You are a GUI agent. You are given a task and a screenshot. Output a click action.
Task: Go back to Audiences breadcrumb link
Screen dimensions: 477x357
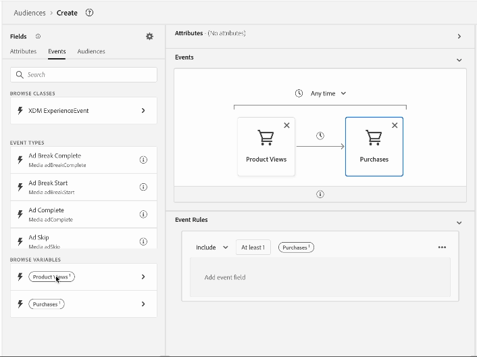pos(30,13)
